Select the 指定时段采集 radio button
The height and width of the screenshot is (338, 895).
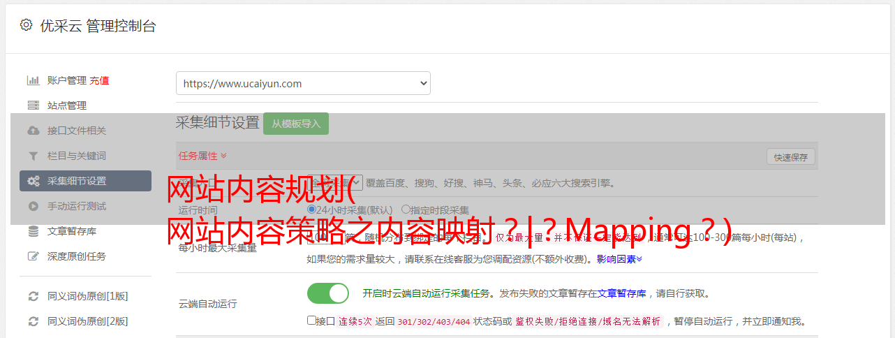pos(406,209)
